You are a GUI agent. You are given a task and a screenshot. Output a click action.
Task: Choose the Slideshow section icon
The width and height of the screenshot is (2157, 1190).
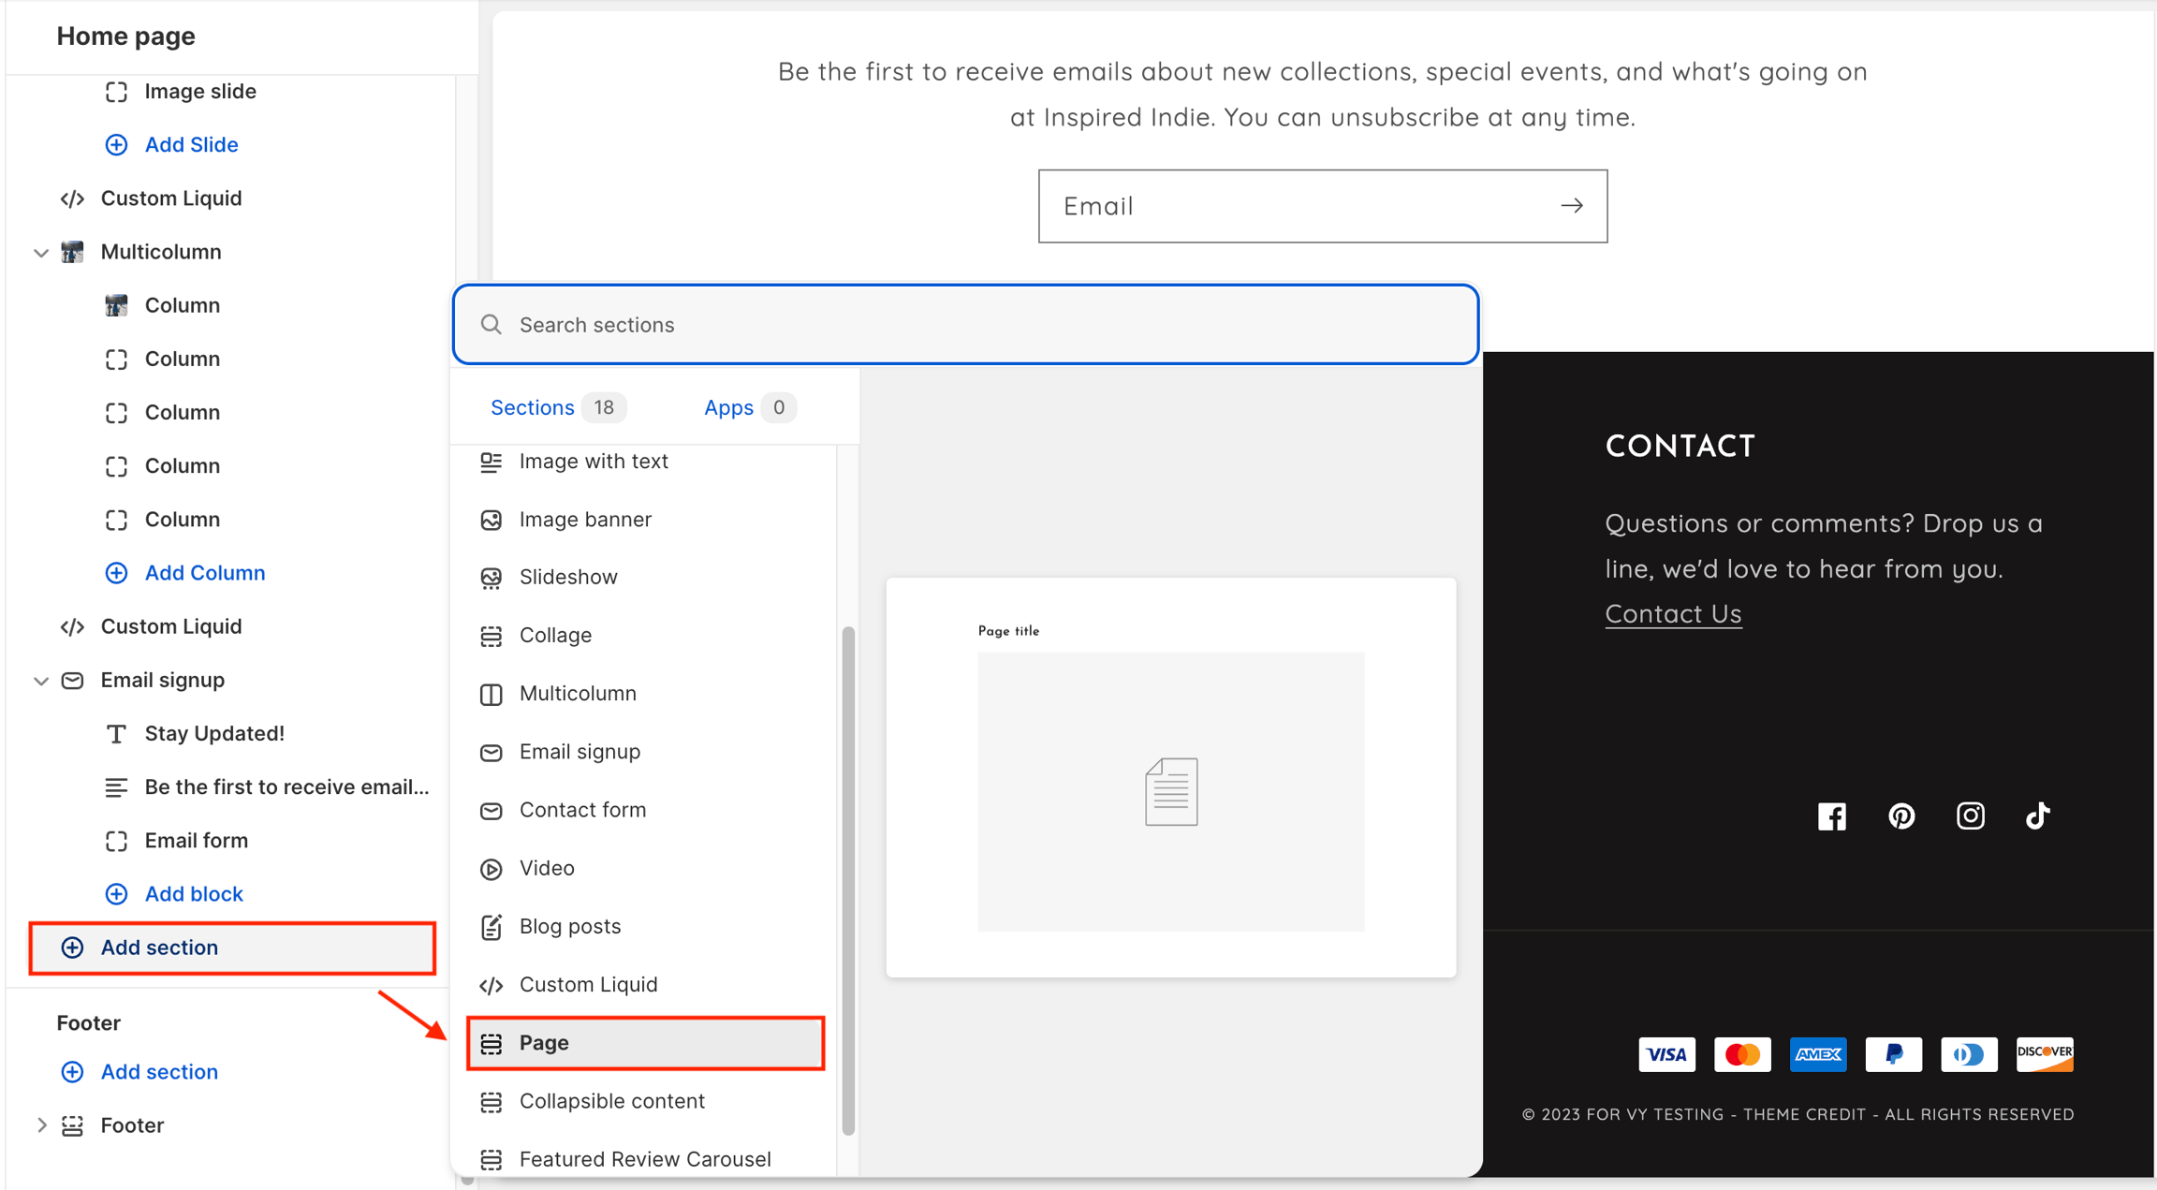coord(491,578)
